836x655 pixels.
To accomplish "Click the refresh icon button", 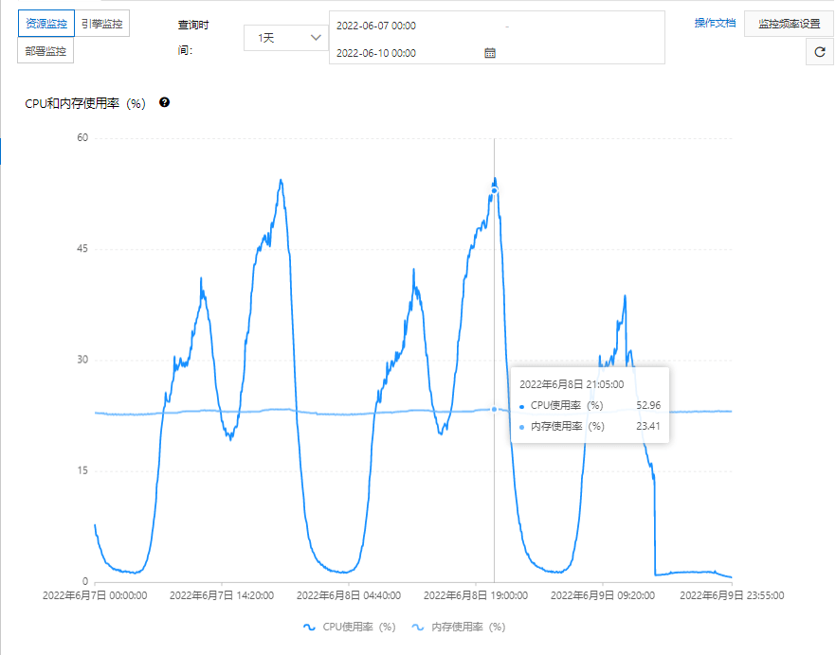I will [820, 52].
